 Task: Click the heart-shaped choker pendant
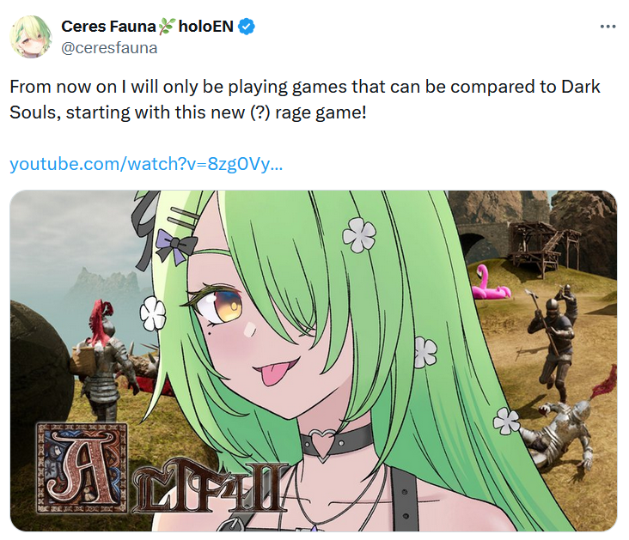[324, 444]
